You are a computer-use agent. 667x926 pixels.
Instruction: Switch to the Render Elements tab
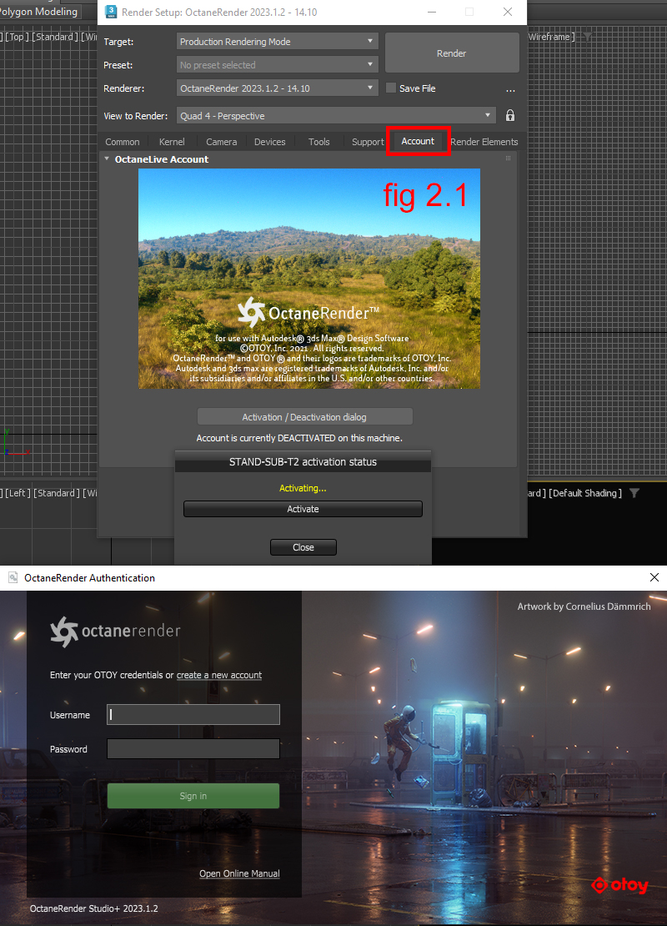tap(484, 142)
